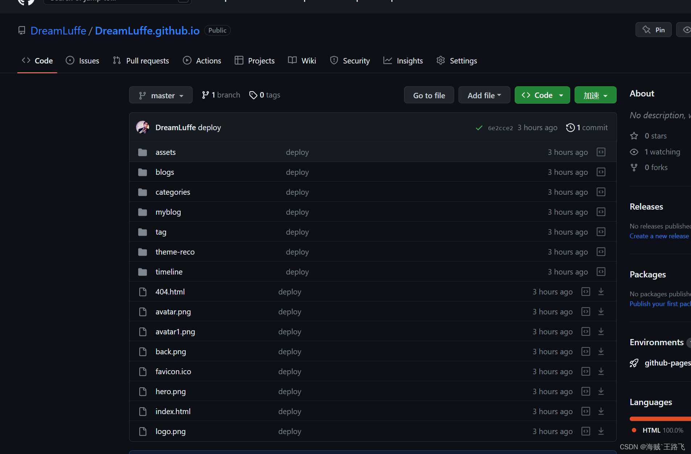The width and height of the screenshot is (691, 454).
Task: Open the blogs folder
Action: 165,172
